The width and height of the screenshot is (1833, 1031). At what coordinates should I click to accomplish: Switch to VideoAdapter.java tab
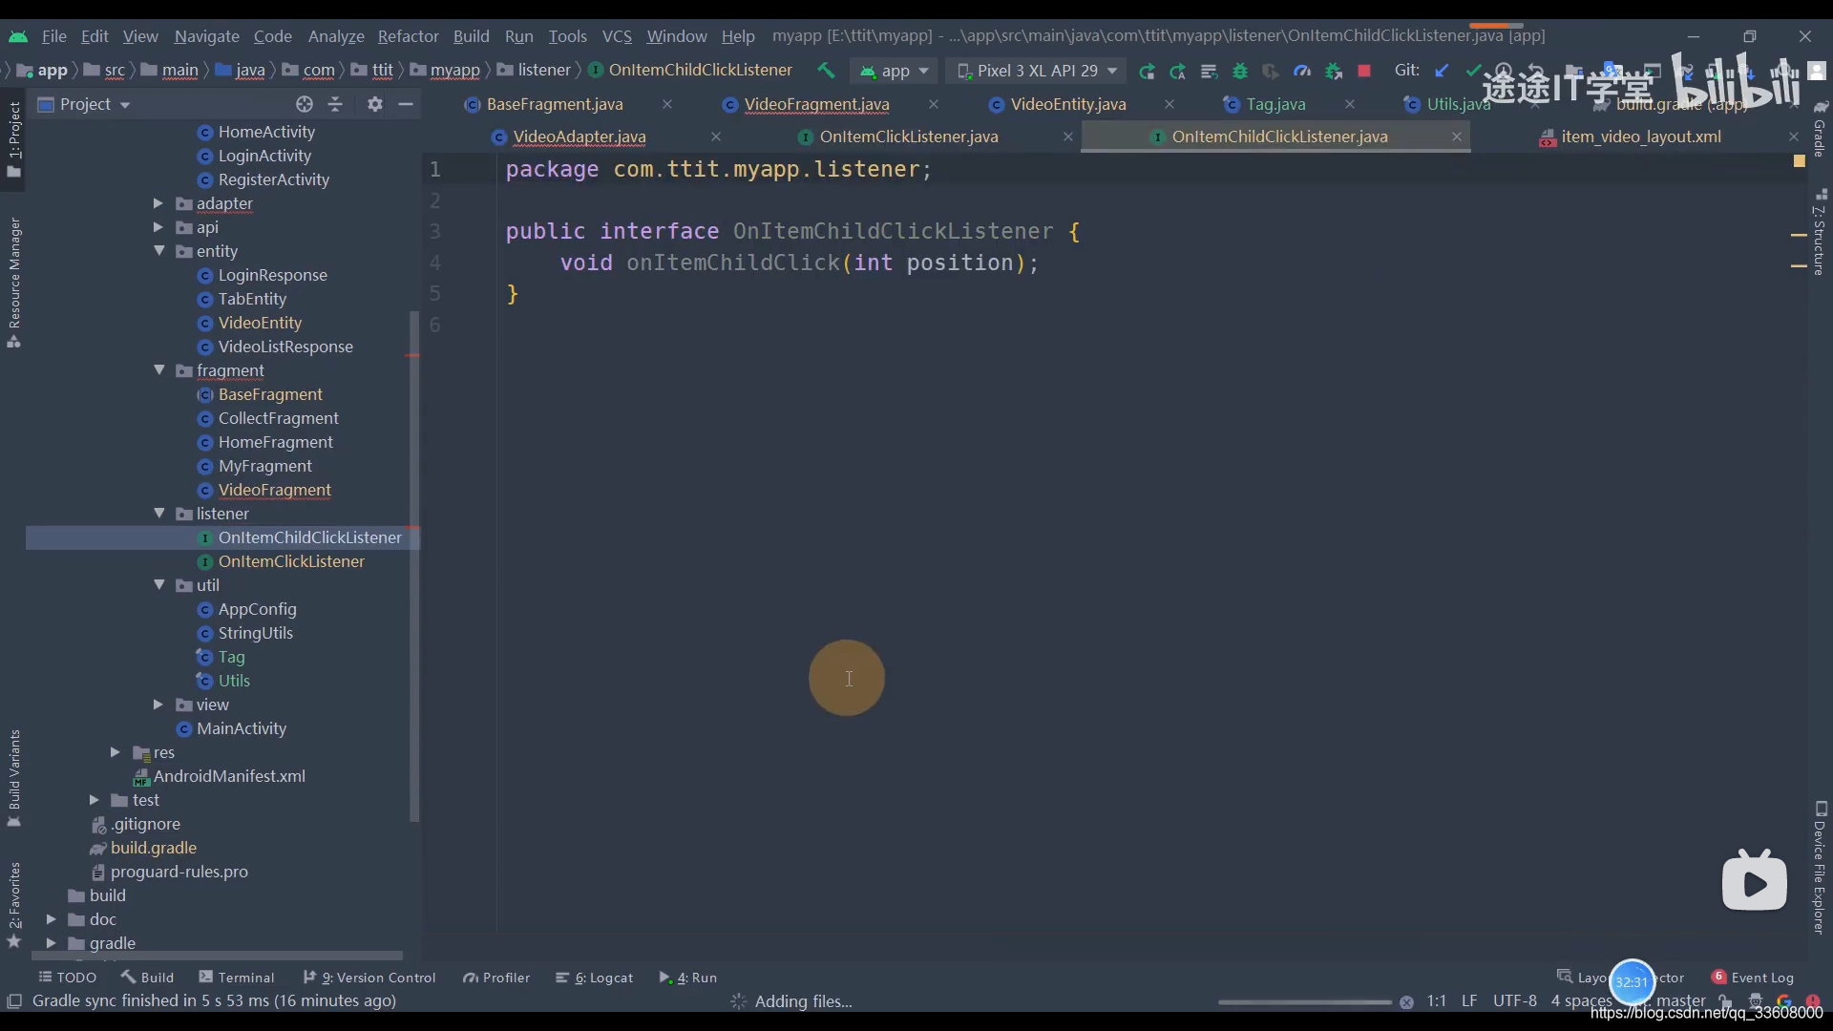click(x=579, y=137)
